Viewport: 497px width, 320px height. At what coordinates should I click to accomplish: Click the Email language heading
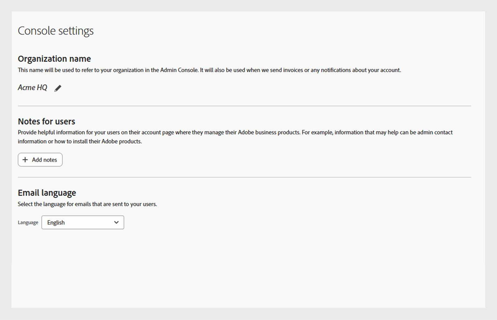[x=47, y=193]
